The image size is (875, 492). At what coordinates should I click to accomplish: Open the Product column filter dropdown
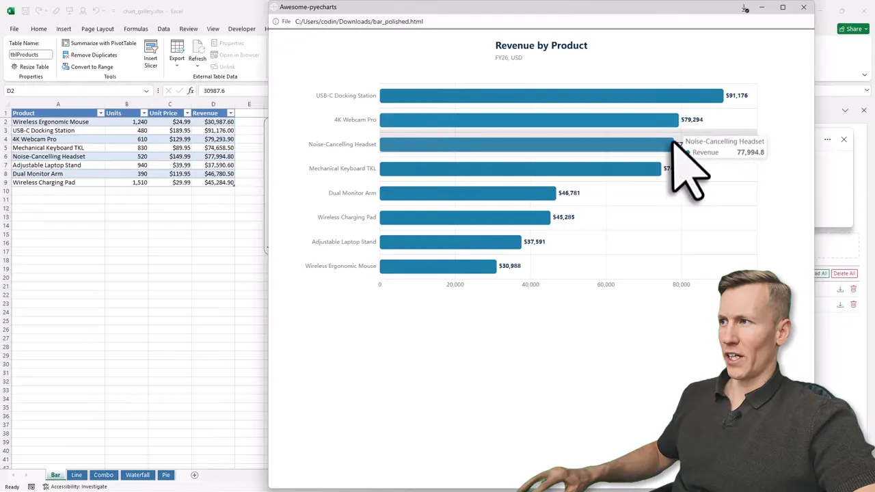[x=100, y=113]
